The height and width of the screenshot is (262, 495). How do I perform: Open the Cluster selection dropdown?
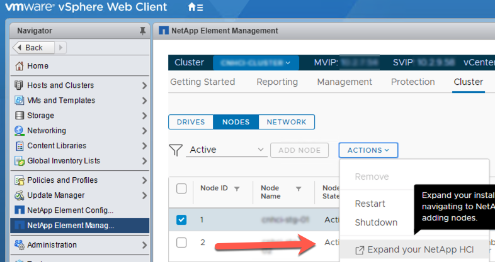[x=256, y=63]
